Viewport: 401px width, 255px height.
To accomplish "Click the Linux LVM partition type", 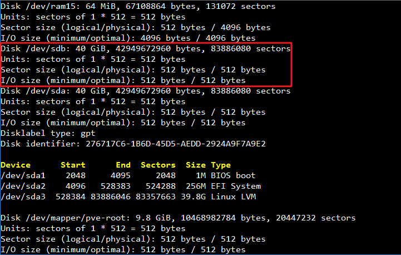I will tap(233, 197).
